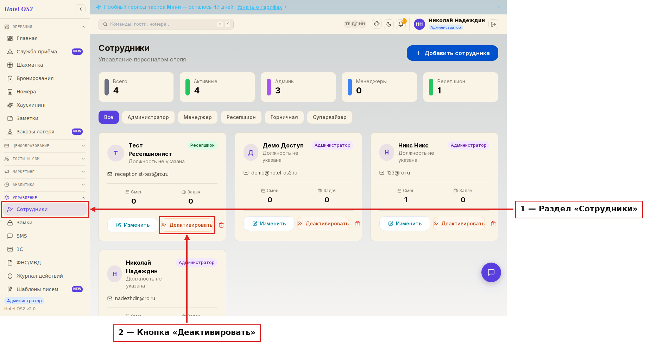Image resolution: width=651 pixels, height=350 pixels.
Task: Open Заказы лагеря in sidebar
Action: point(44,132)
